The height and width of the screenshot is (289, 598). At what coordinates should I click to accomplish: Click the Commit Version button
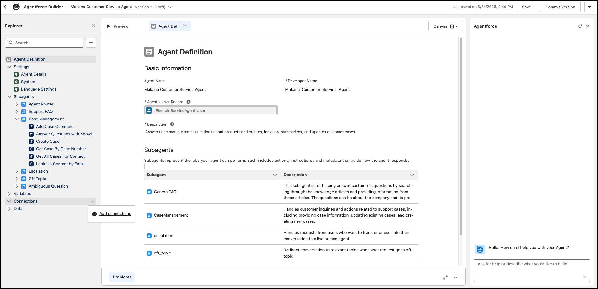(x=560, y=7)
